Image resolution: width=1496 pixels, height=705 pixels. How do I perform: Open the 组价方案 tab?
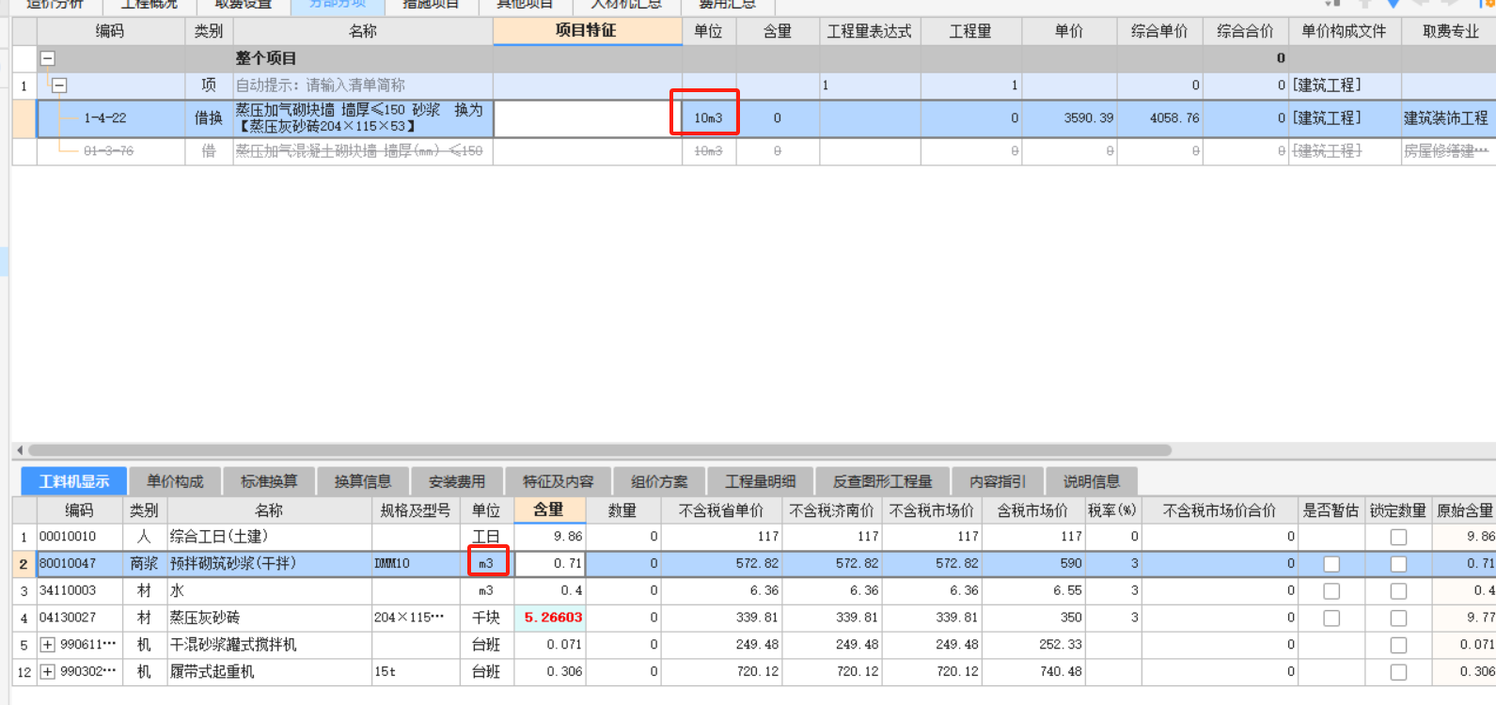click(659, 481)
